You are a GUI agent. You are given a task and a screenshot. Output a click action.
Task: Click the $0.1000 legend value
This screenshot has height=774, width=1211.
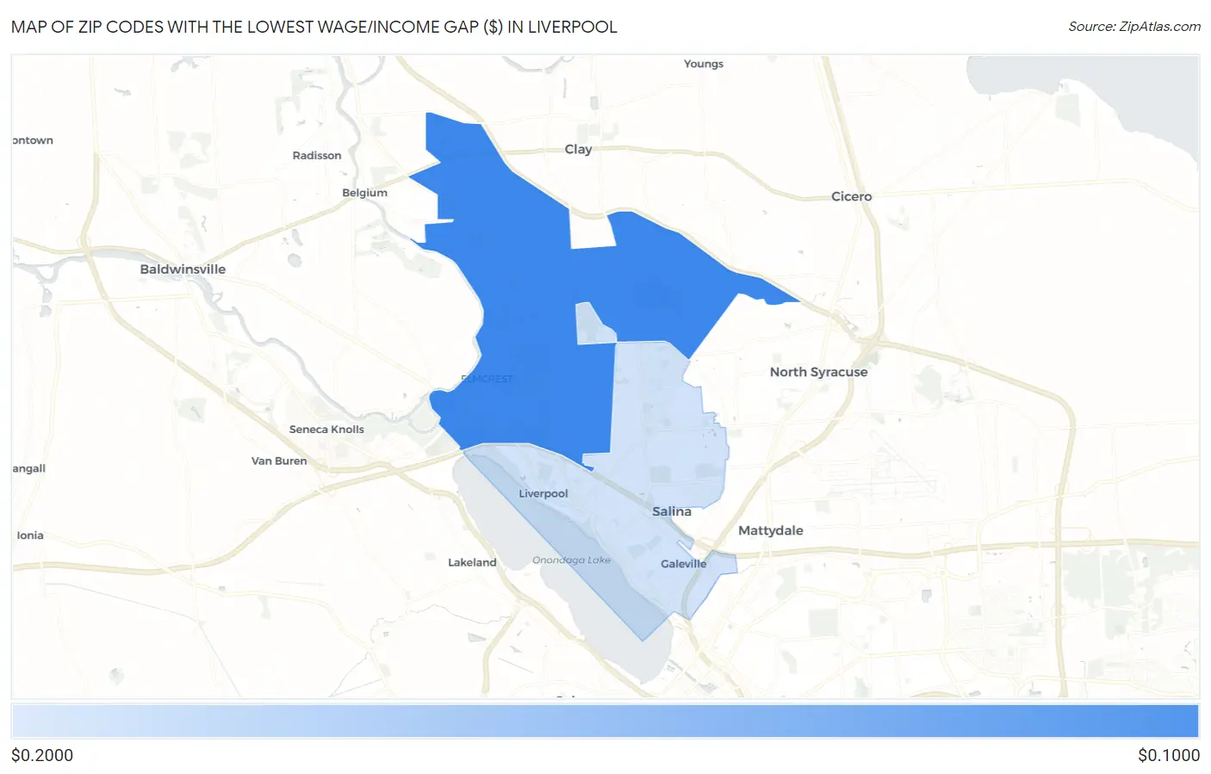[1169, 755]
